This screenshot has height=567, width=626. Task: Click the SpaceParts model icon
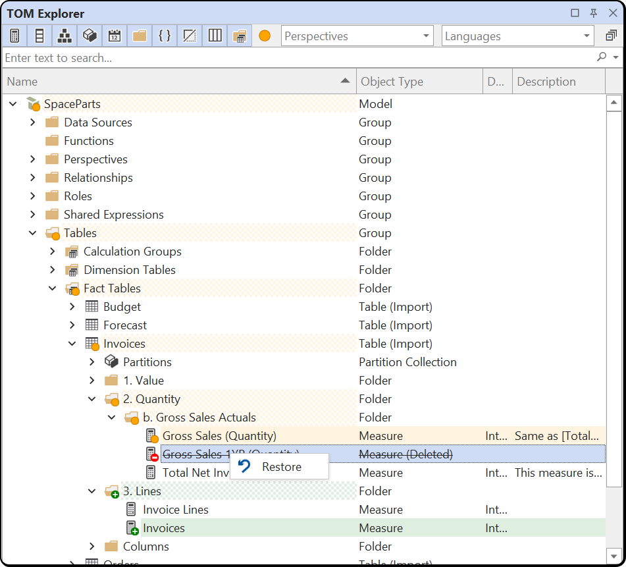[x=34, y=104]
